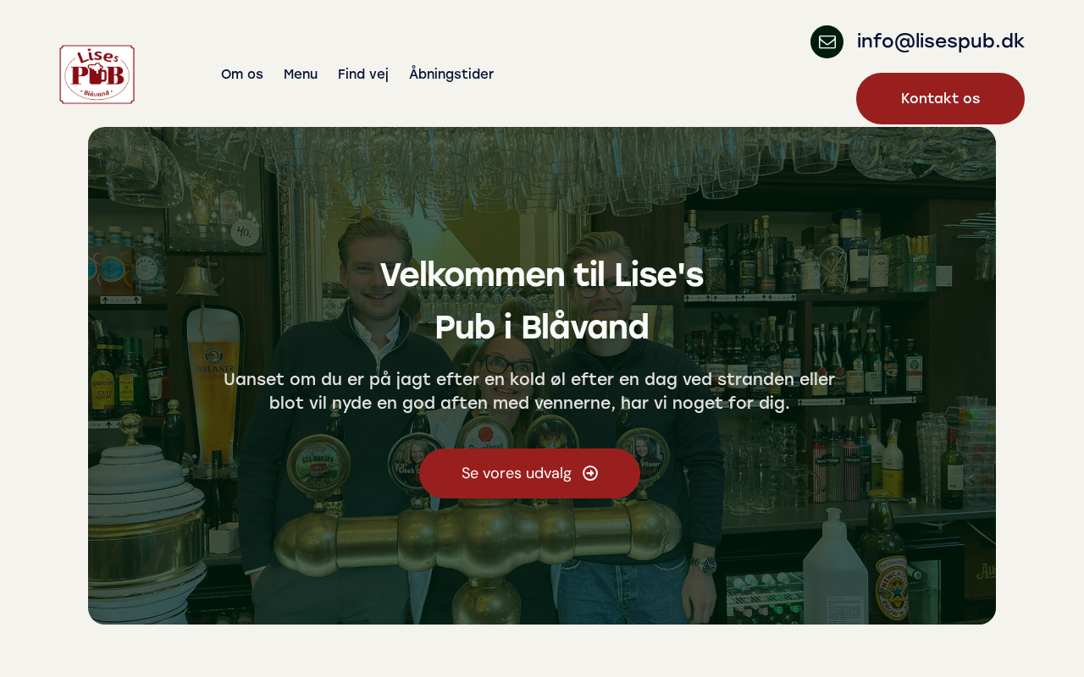Go to Find vej

(363, 74)
